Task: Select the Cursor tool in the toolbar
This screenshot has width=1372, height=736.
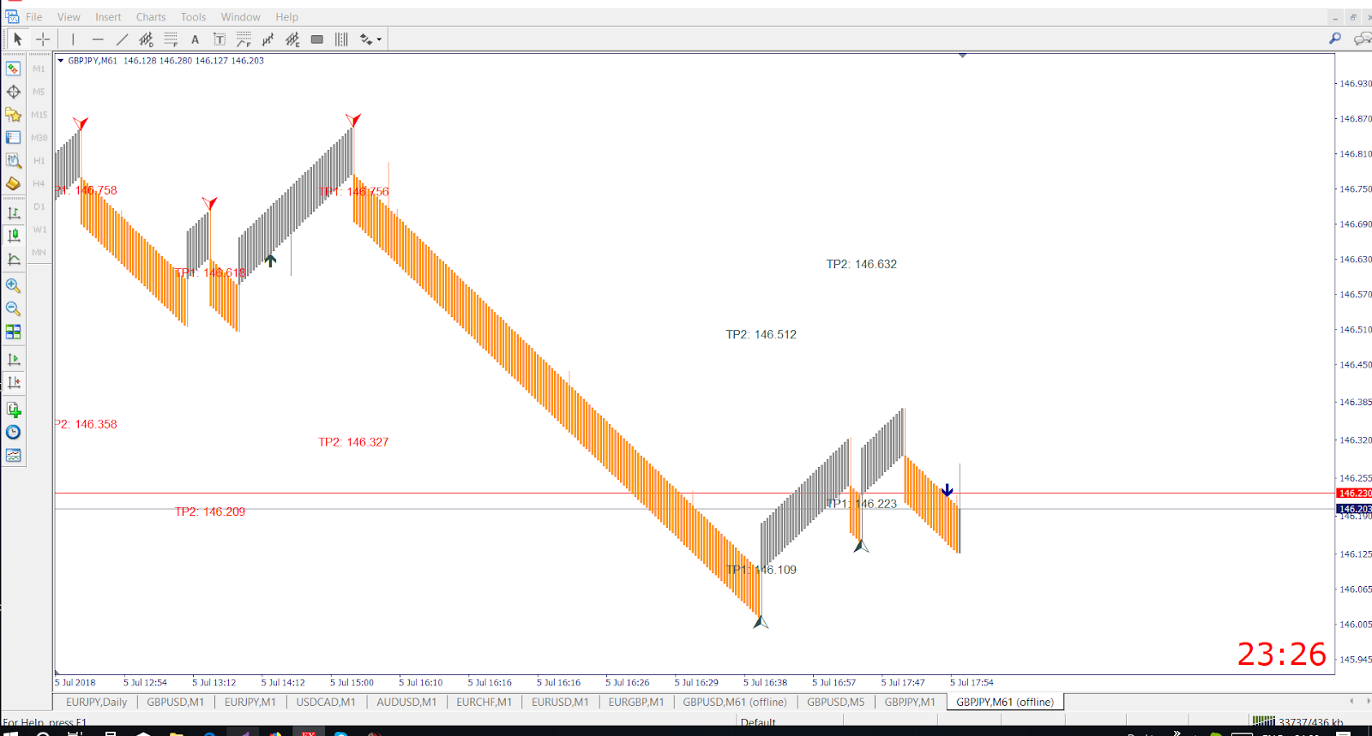Action: [17, 39]
